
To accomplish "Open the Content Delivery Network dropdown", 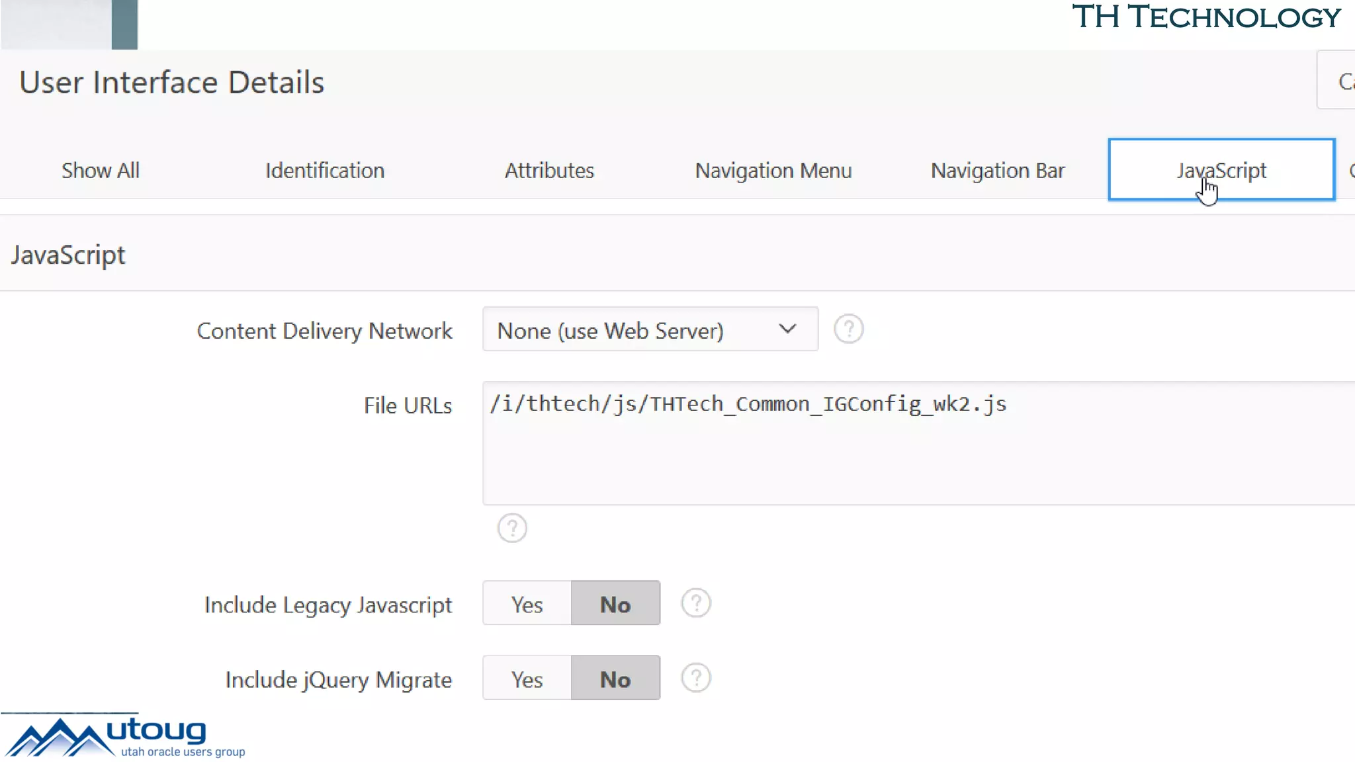I will tap(635, 329).
